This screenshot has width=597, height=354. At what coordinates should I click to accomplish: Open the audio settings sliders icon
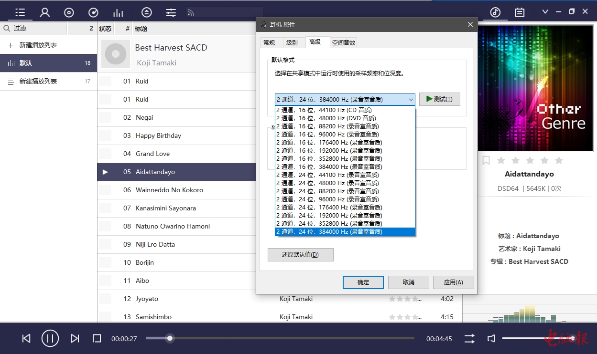point(171,12)
